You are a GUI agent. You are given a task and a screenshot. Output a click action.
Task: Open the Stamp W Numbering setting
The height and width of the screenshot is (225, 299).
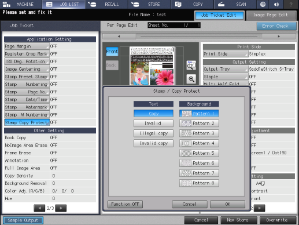click(27, 115)
